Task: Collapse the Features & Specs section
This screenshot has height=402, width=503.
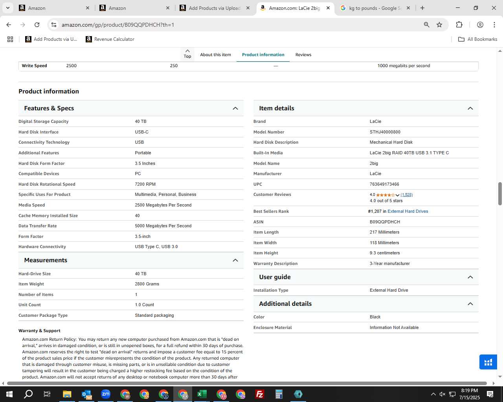Action: 235,108
